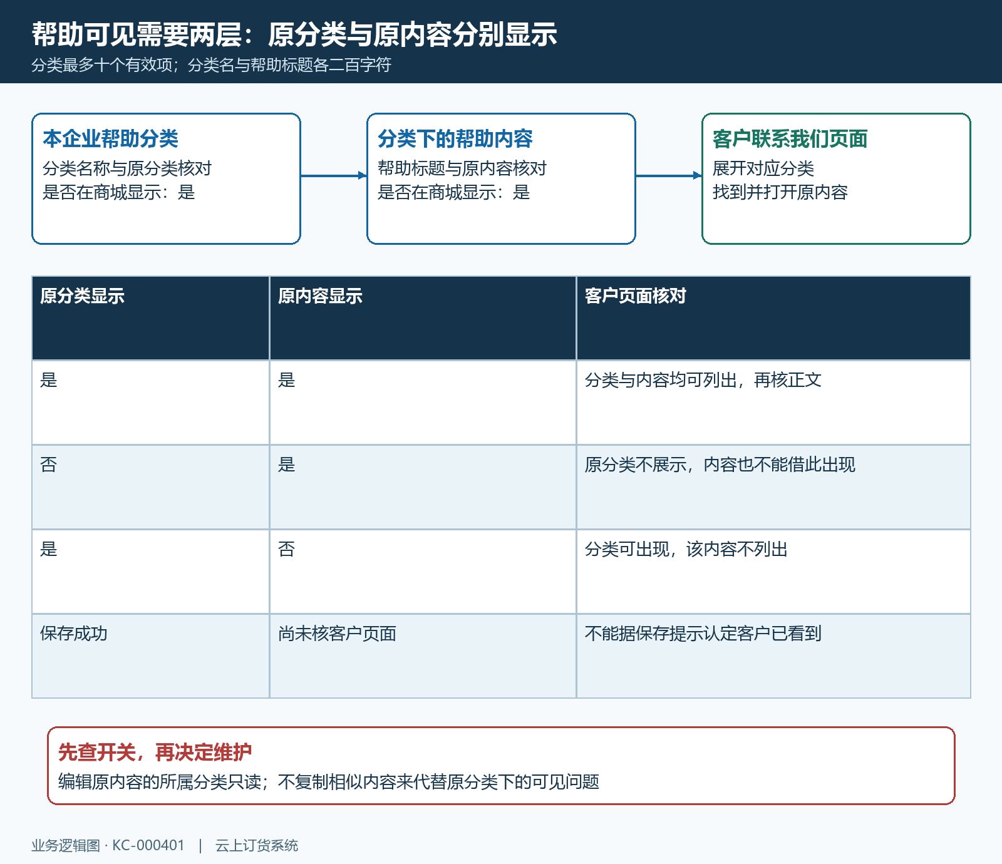
Task: Click the 原分类显示 column header
Action: coord(150,318)
